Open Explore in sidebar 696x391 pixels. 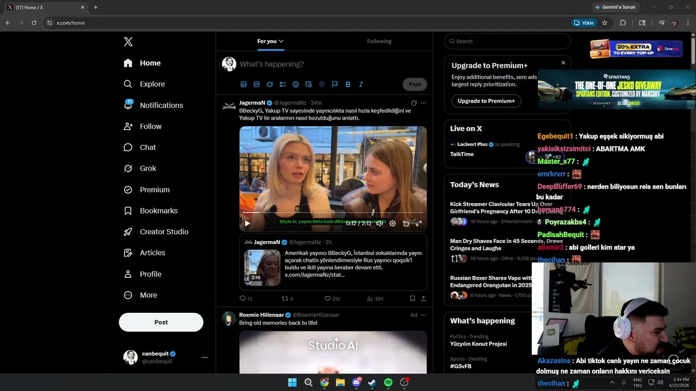[x=144, y=84]
